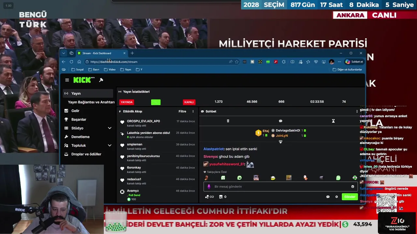Screen dimensions: 417x234
Task: Click the Bir mesaj gönderin input
Action: (x=280, y=187)
